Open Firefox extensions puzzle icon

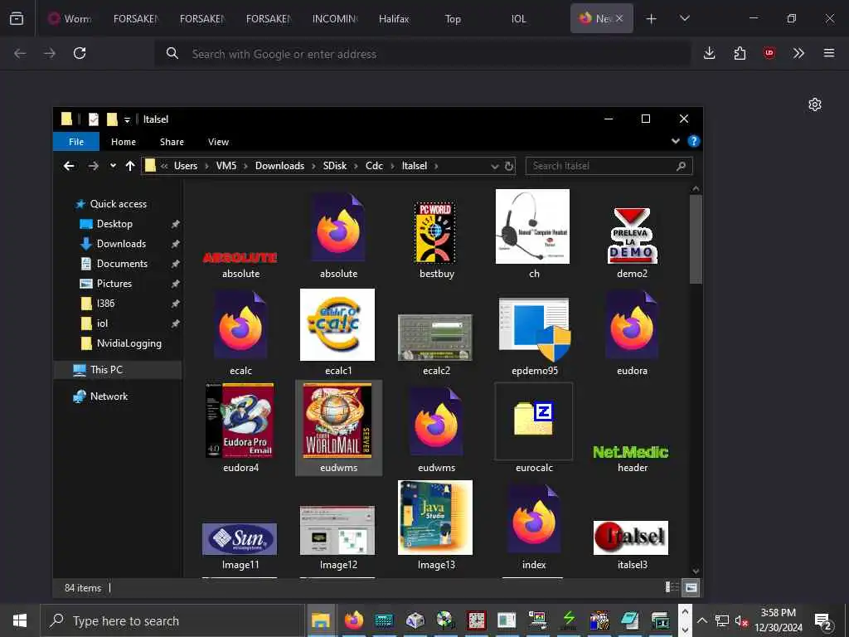click(x=740, y=53)
